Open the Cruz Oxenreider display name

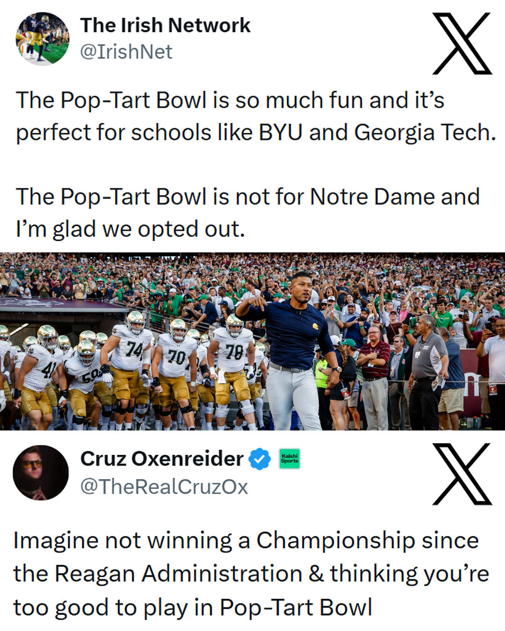coord(162,459)
